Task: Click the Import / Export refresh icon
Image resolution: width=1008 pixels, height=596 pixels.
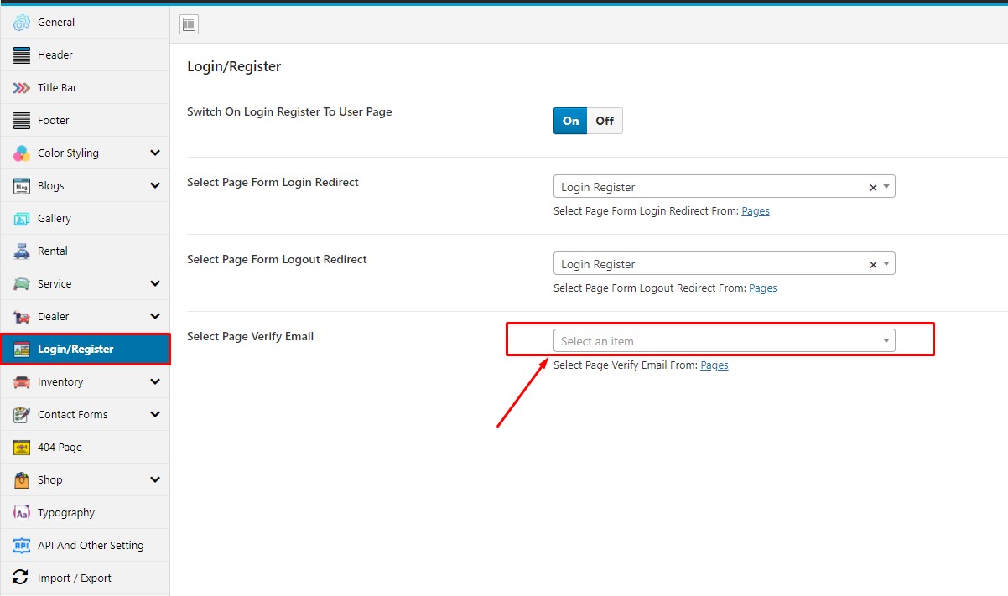Action: click(22, 578)
